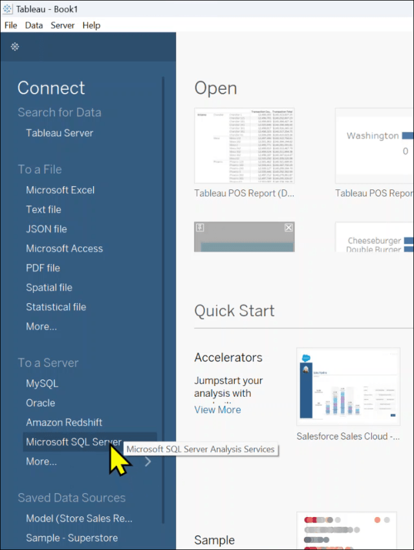Click View More accelerators link
This screenshot has height=550, width=414.
[x=218, y=410]
